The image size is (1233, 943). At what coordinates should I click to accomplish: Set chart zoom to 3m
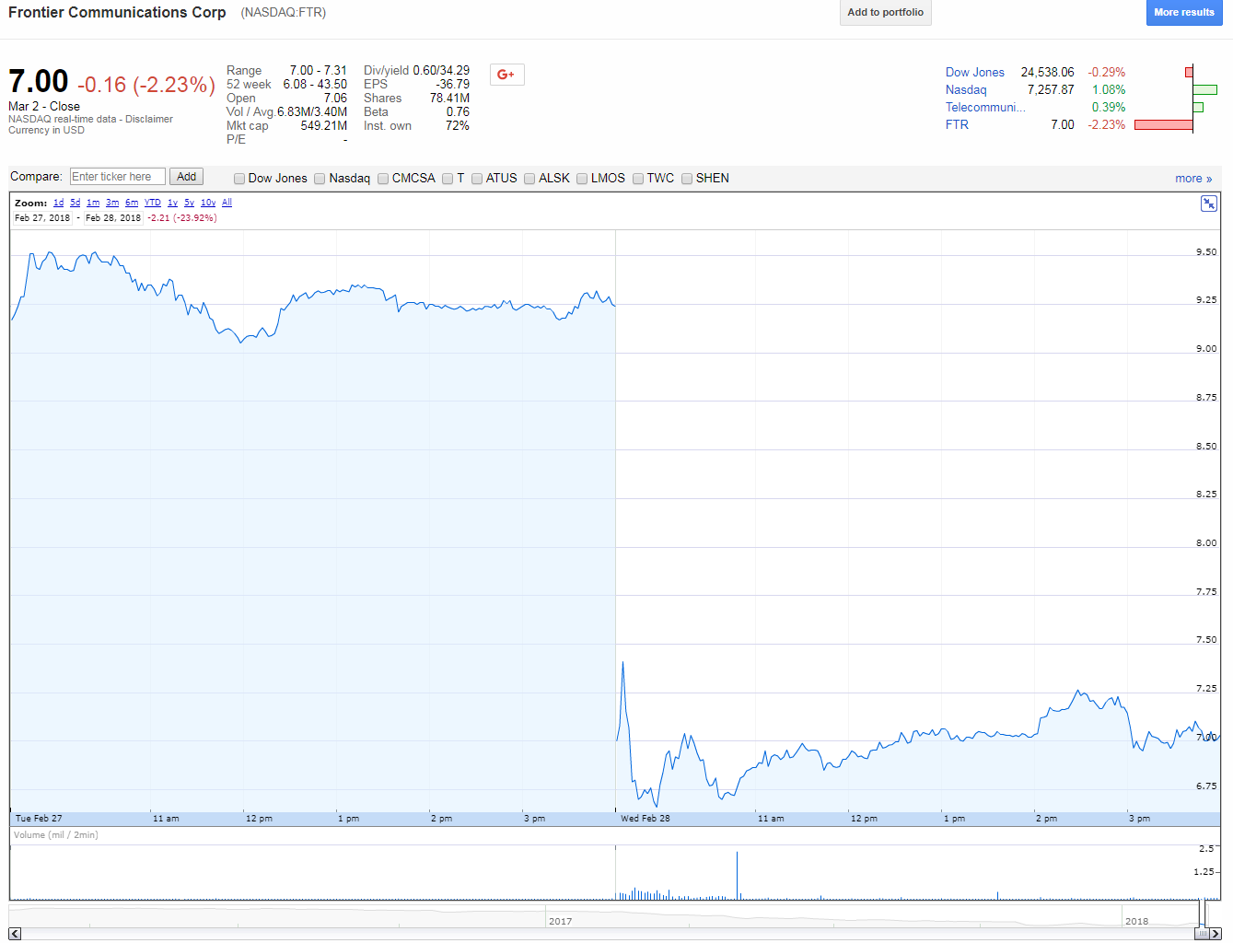(112, 203)
